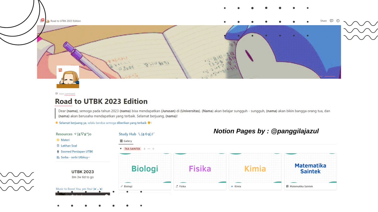Image resolution: width=378 pixels, height=212 pixels.
Task: Click the Resources heading
Action: pos(73,134)
